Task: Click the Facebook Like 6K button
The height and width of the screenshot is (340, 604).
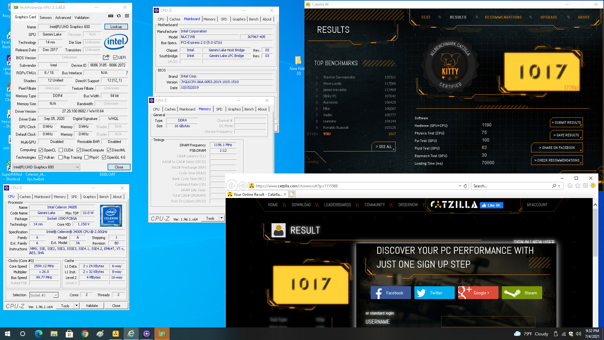Action: [491, 205]
